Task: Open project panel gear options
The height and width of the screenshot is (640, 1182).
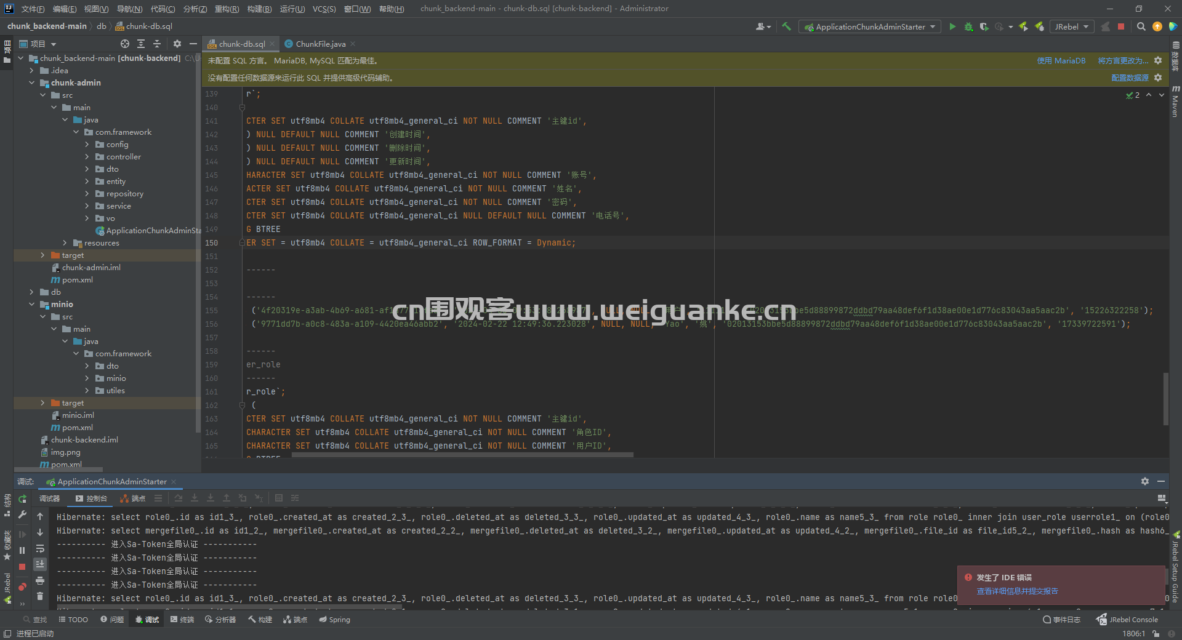Action: (177, 44)
